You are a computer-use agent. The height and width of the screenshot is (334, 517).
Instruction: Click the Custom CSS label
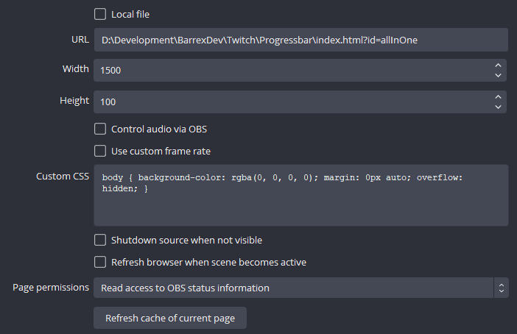pyautogui.click(x=63, y=177)
